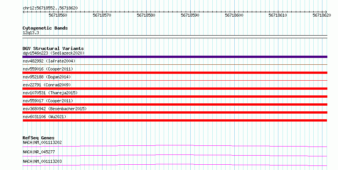Click the DGV Structural Variants track title
Screen dimensions: 338x170
(53, 48)
